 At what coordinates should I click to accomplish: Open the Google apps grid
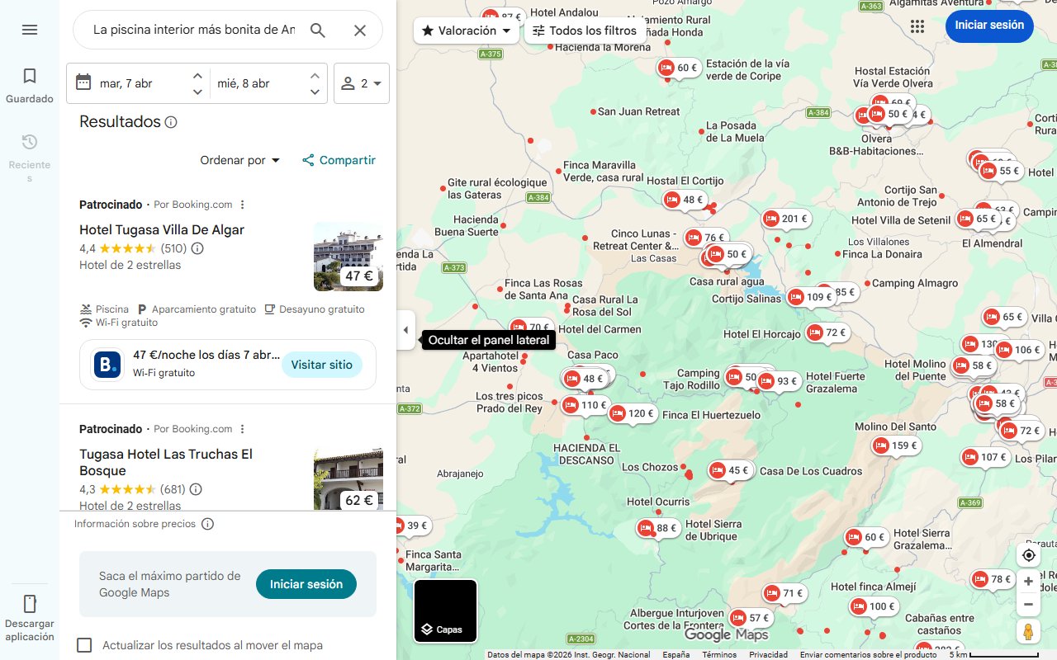tap(917, 26)
